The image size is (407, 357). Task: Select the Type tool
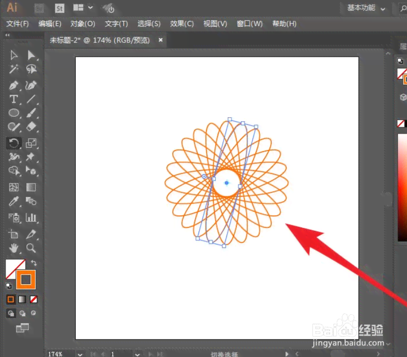[x=14, y=99]
